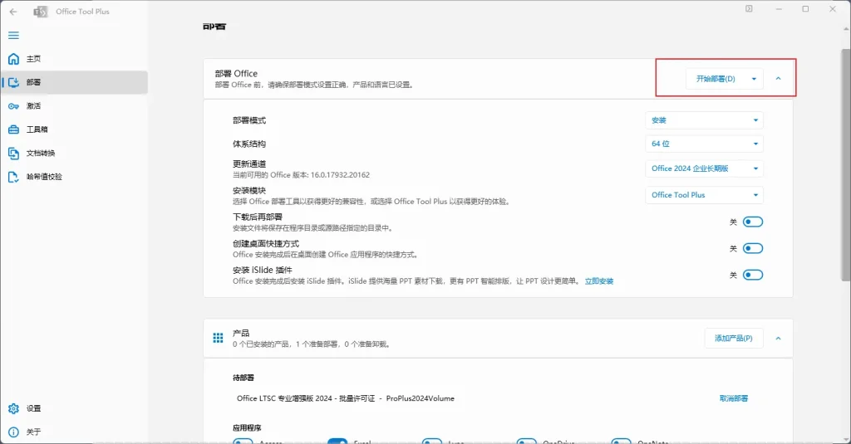Screen dimensions: 851x444
Task: Open 设置 settings gear in sidebar
Action: pyautogui.click(x=13, y=408)
